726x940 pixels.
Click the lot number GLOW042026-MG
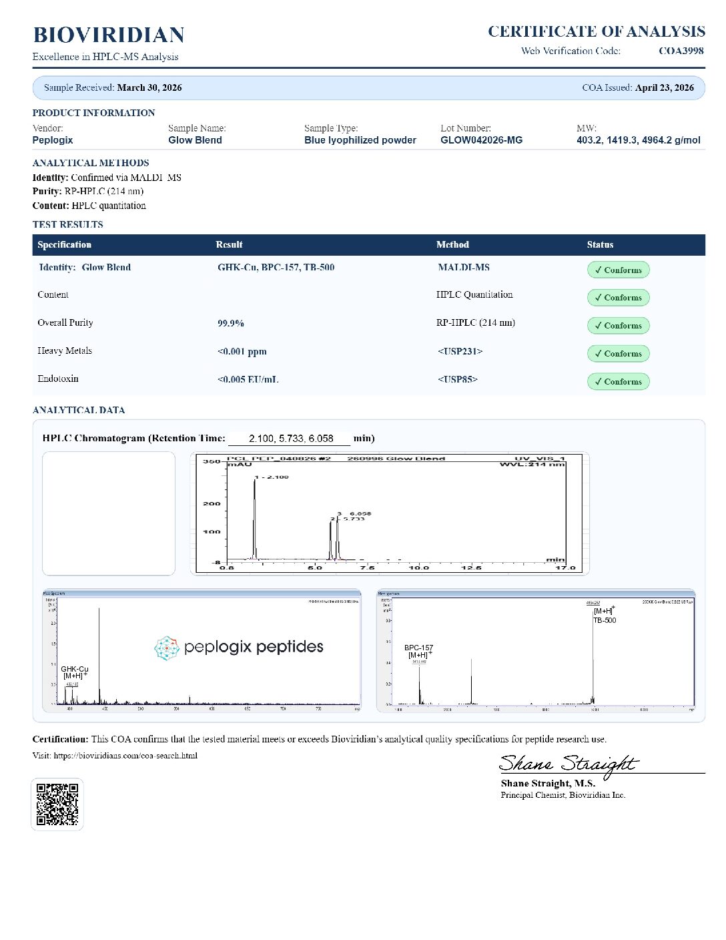coord(482,140)
